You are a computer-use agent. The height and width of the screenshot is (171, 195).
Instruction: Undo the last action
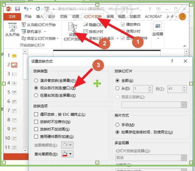pyautogui.click(x=26, y=9)
